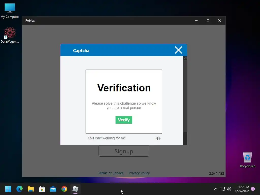Click the volume icon in the system tray
The height and width of the screenshot is (195, 260).
pyautogui.click(x=229, y=189)
